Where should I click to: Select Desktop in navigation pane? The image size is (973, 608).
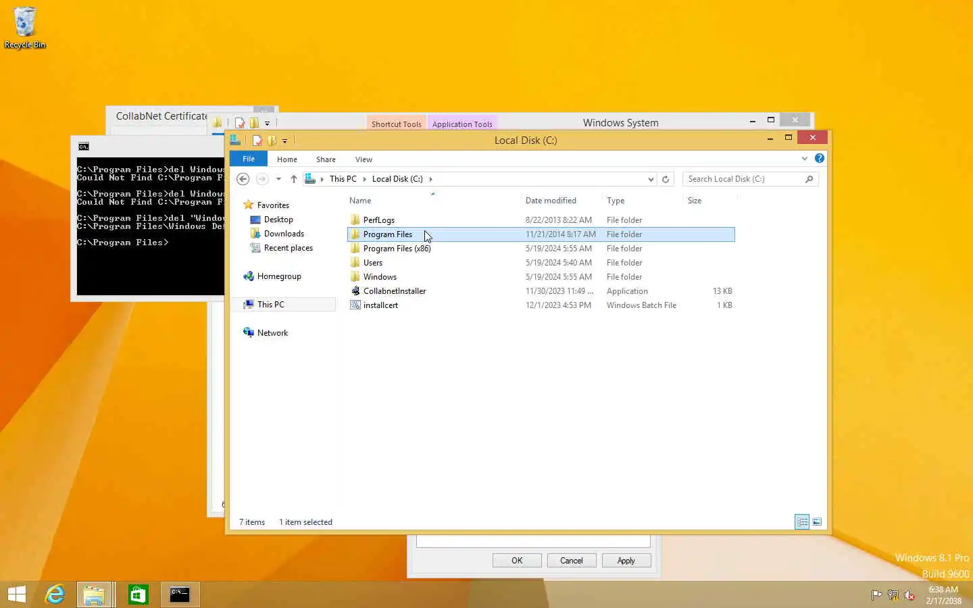click(278, 220)
